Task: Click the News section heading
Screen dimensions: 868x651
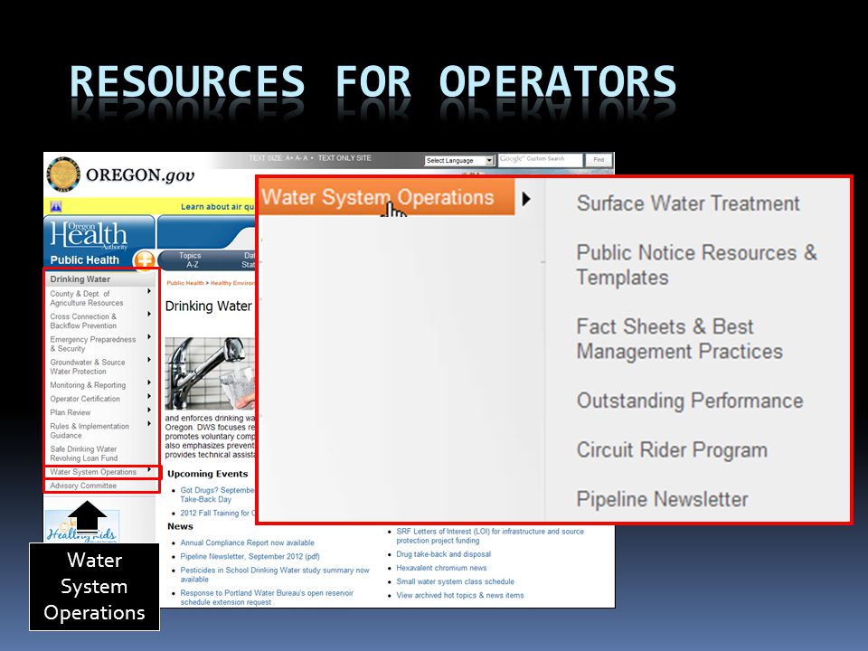Action: point(180,526)
